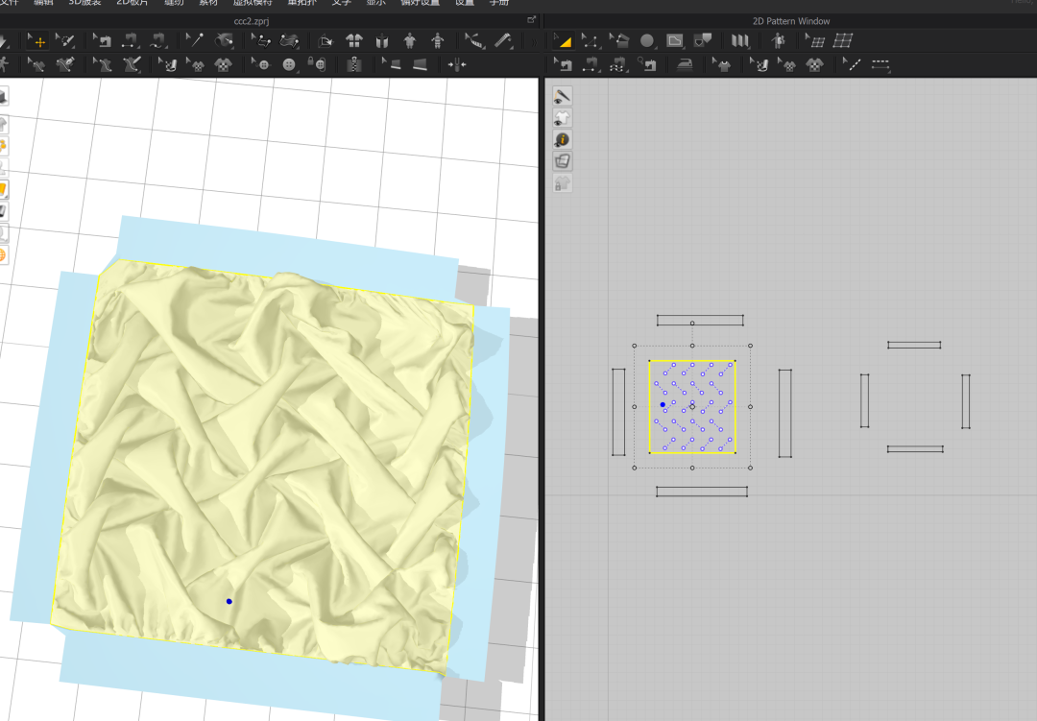Viewport: 1037px width, 721px height.
Task: Select the grid select arrow tool
Action: click(815, 41)
